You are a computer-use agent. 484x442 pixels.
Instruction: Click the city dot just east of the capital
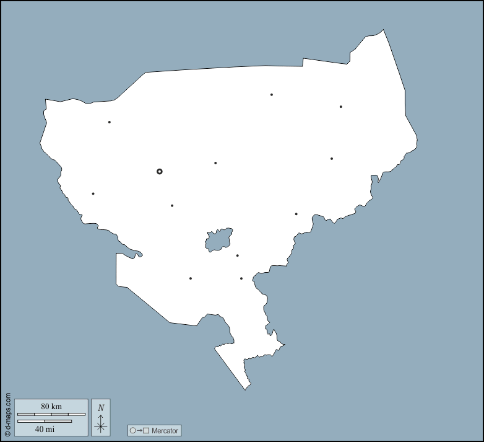click(x=215, y=163)
